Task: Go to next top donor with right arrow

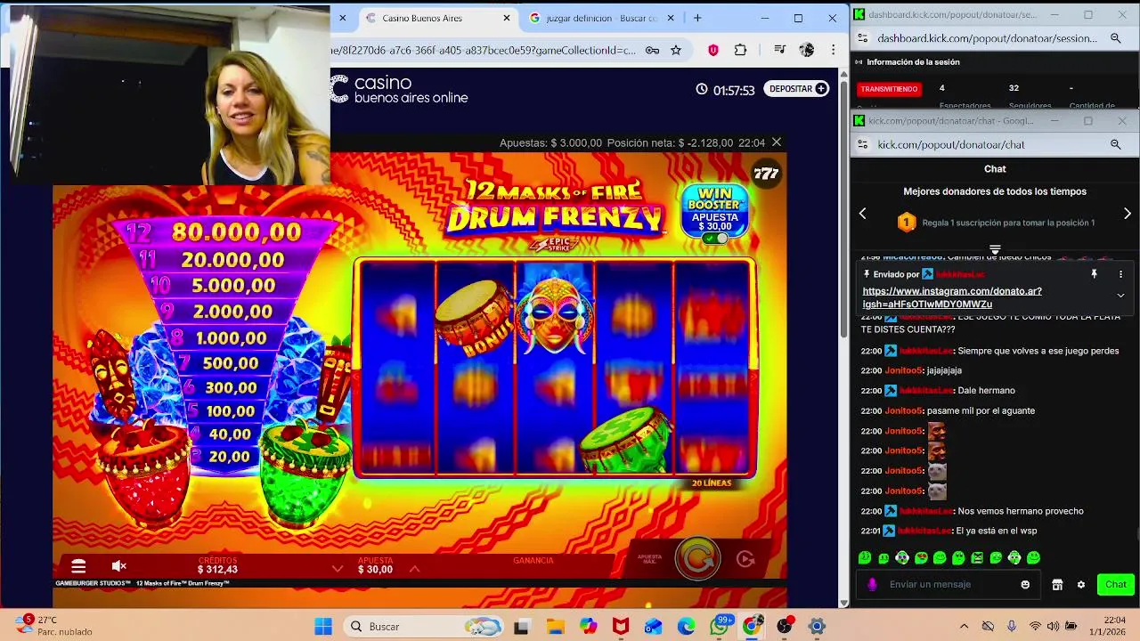Action: coord(1128,214)
